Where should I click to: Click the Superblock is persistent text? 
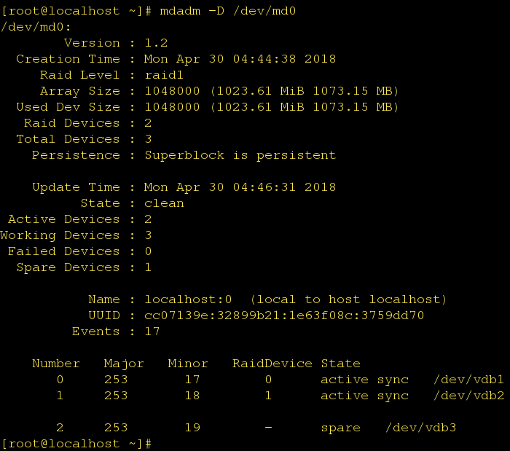click(x=240, y=155)
